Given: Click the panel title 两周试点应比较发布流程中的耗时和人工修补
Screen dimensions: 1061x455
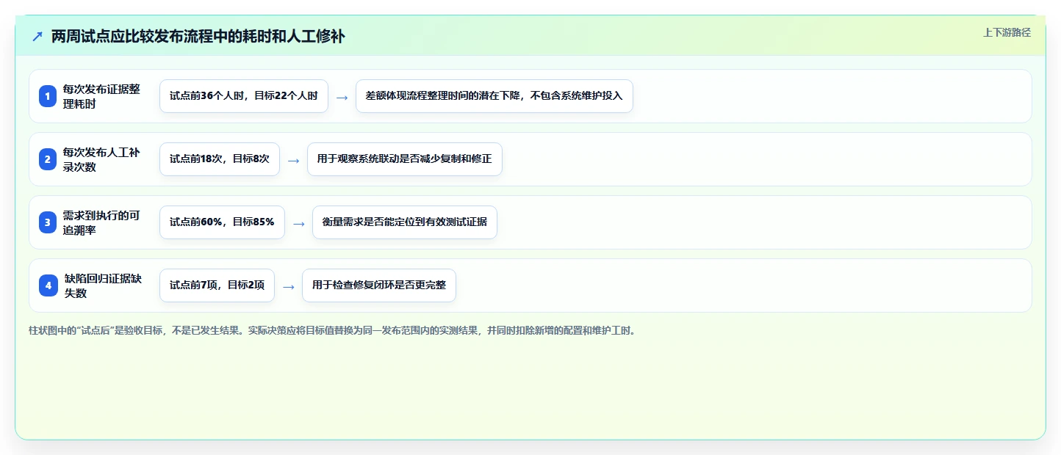Looking at the screenshot, I should coord(198,37).
